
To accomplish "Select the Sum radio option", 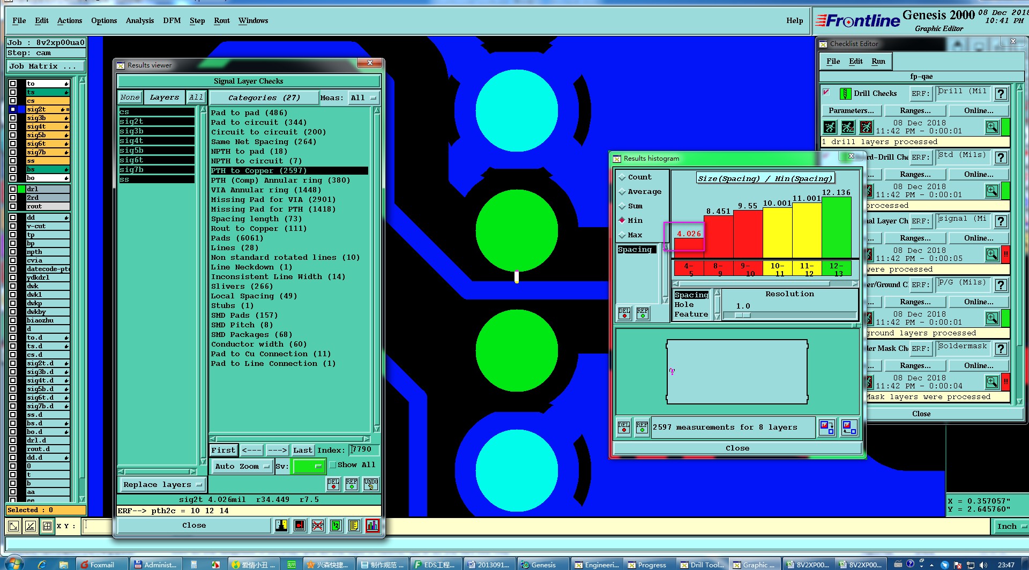I will pyautogui.click(x=622, y=206).
